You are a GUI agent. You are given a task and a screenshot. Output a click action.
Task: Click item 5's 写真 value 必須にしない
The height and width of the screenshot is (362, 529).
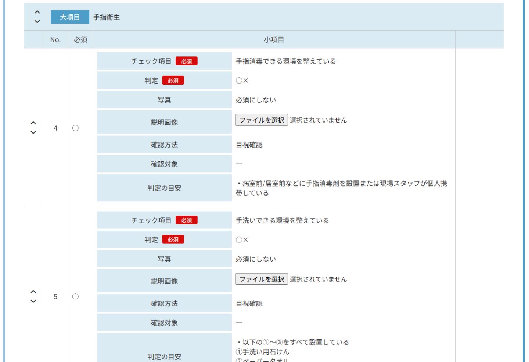coord(256,259)
